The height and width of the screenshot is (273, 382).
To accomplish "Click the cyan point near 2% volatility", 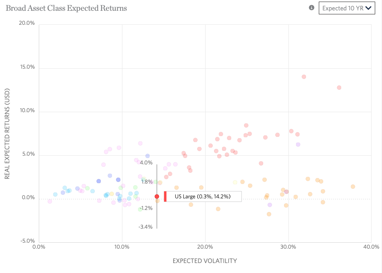I will point(55,194).
